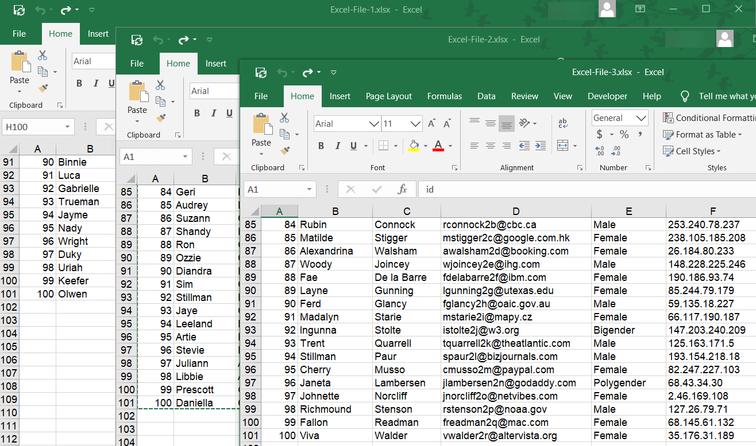The image size is (756, 446).
Task: Toggle underline formatting in Excel-File-3
Action: click(x=353, y=145)
